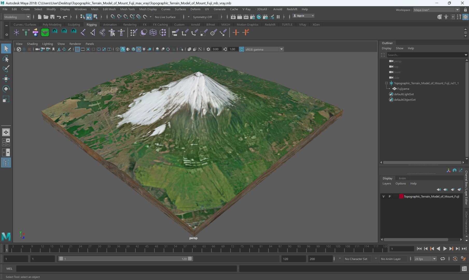Click the Save scene icon

pos(52,17)
